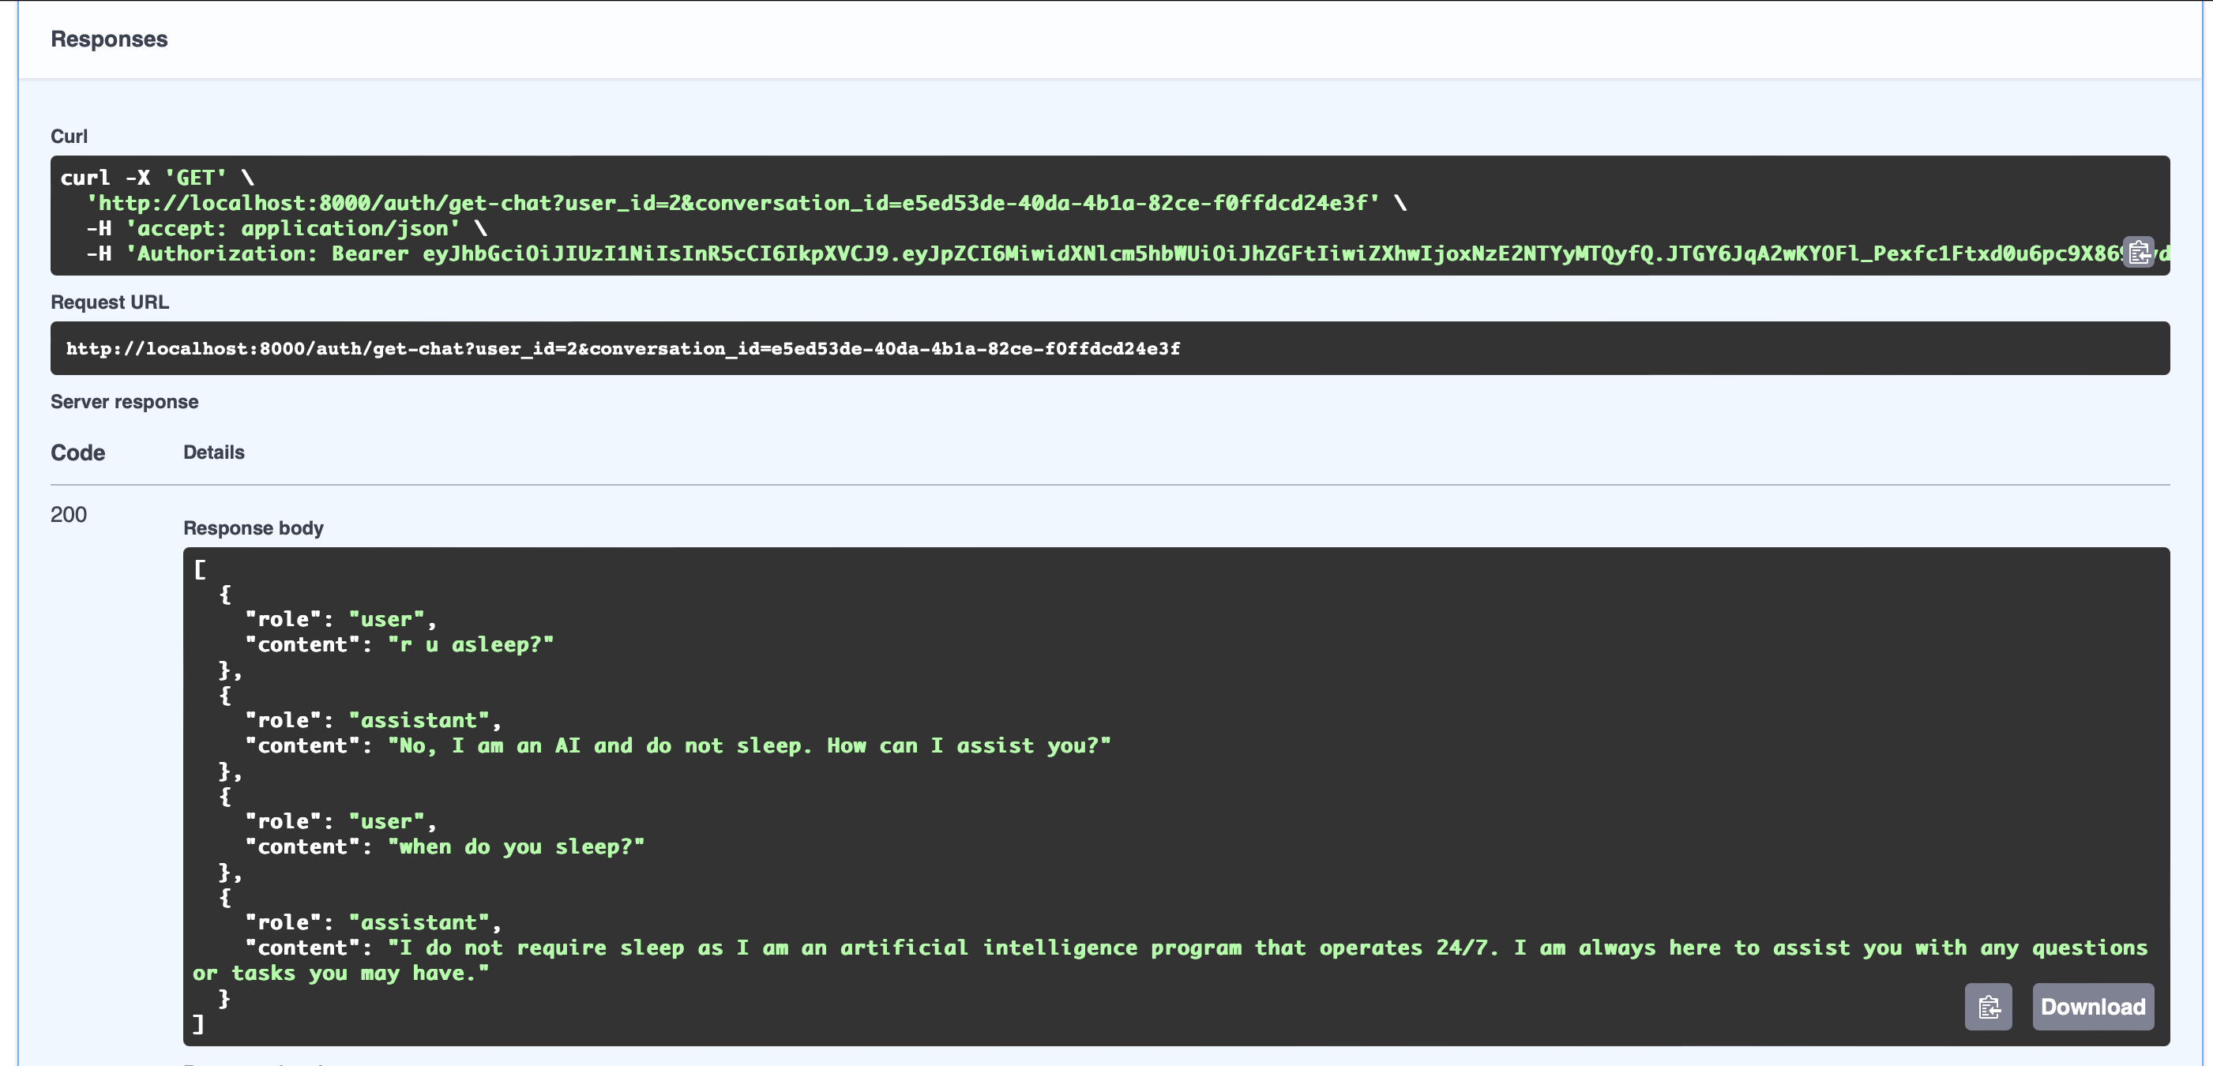The image size is (2213, 1066).
Task: Click the "operates 24/7" assistant reply text
Action: 1203,948
